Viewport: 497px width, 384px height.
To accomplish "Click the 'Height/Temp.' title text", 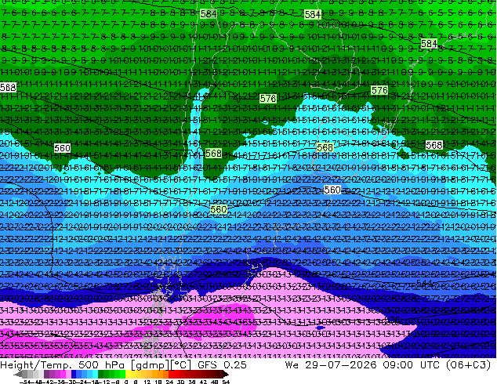I will pyautogui.click(x=36, y=365).
